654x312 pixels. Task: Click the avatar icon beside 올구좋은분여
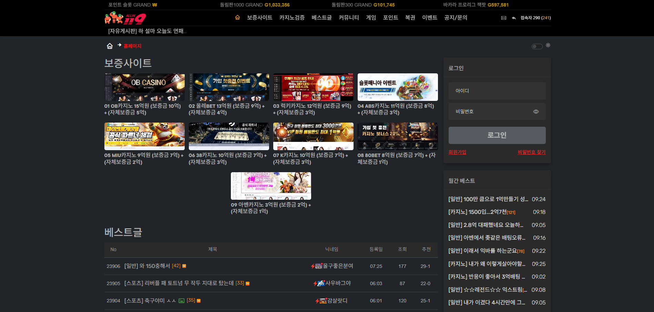pos(319,266)
